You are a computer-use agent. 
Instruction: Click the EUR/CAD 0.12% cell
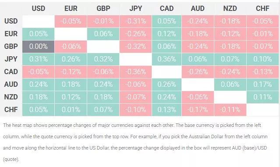[x=167, y=34]
